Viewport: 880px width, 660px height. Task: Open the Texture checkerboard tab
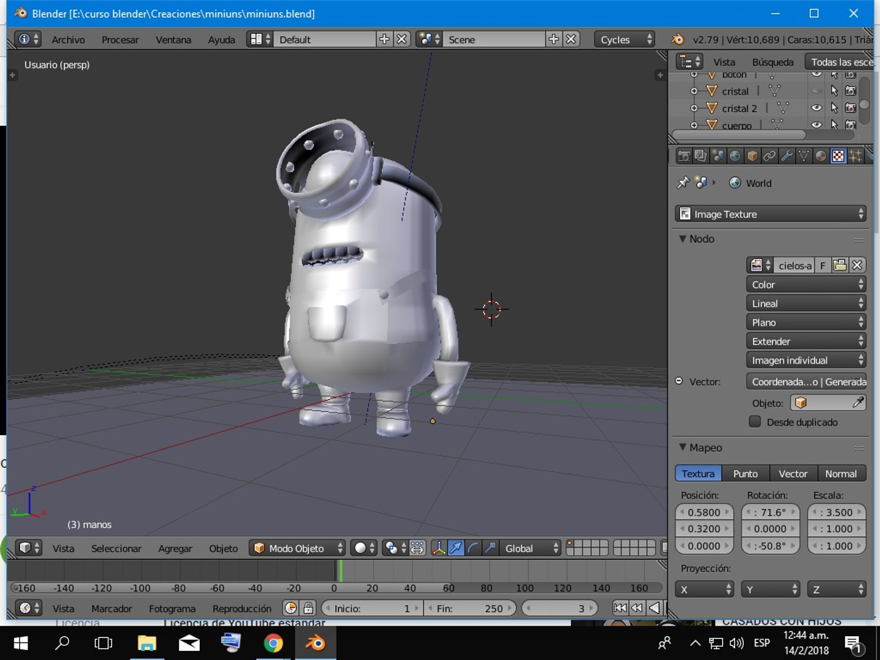click(x=838, y=156)
